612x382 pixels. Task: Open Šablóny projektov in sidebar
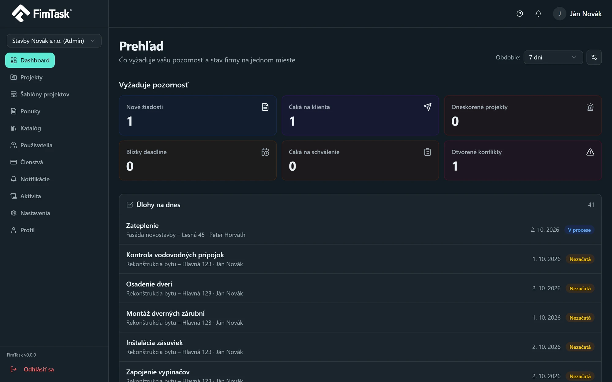click(40, 94)
